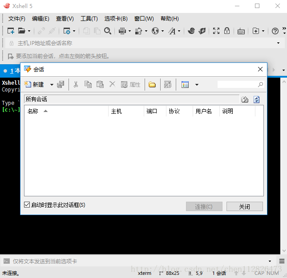Sort by 端口 column header
This screenshot has width=287, height=278.
(155, 111)
